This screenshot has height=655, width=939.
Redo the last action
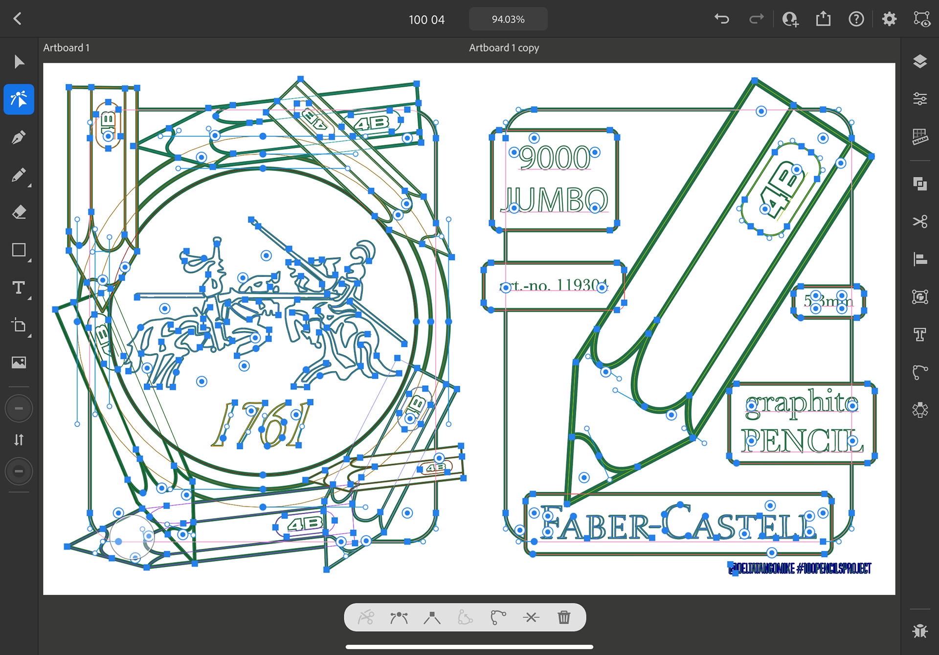point(756,19)
